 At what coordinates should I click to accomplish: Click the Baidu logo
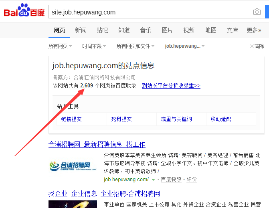click(24, 11)
